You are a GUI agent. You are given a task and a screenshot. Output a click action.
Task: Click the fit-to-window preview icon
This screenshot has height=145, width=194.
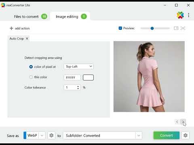183,28
